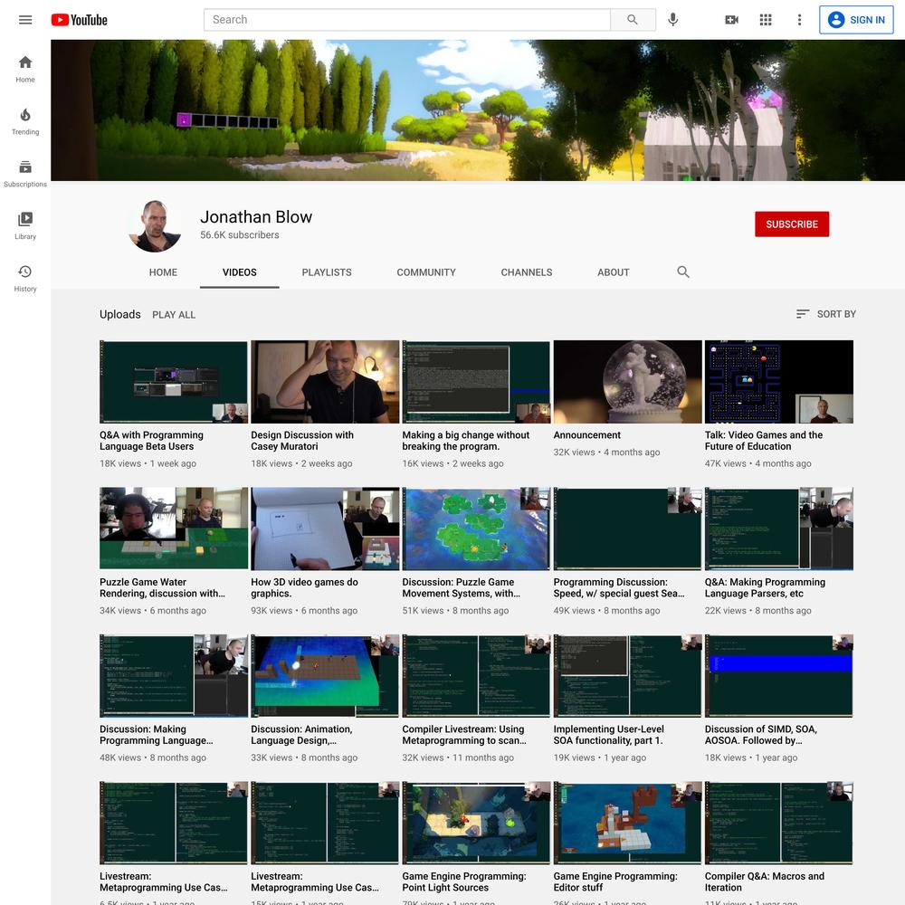Click title Implementing User-Level SOA functionality
The width and height of the screenshot is (905, 905).
(x=609, y=735)
